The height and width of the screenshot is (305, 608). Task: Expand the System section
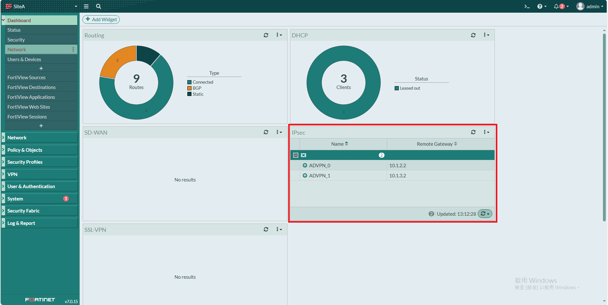(40, 199)
